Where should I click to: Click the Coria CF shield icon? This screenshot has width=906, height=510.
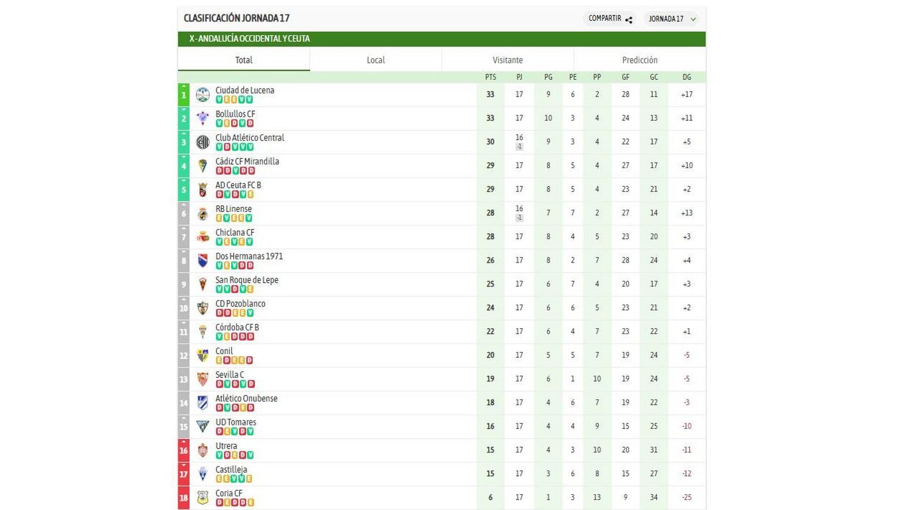click(x=203, y=496)
